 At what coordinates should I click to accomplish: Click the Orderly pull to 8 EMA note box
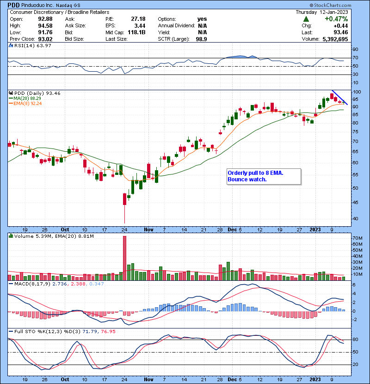264,176
